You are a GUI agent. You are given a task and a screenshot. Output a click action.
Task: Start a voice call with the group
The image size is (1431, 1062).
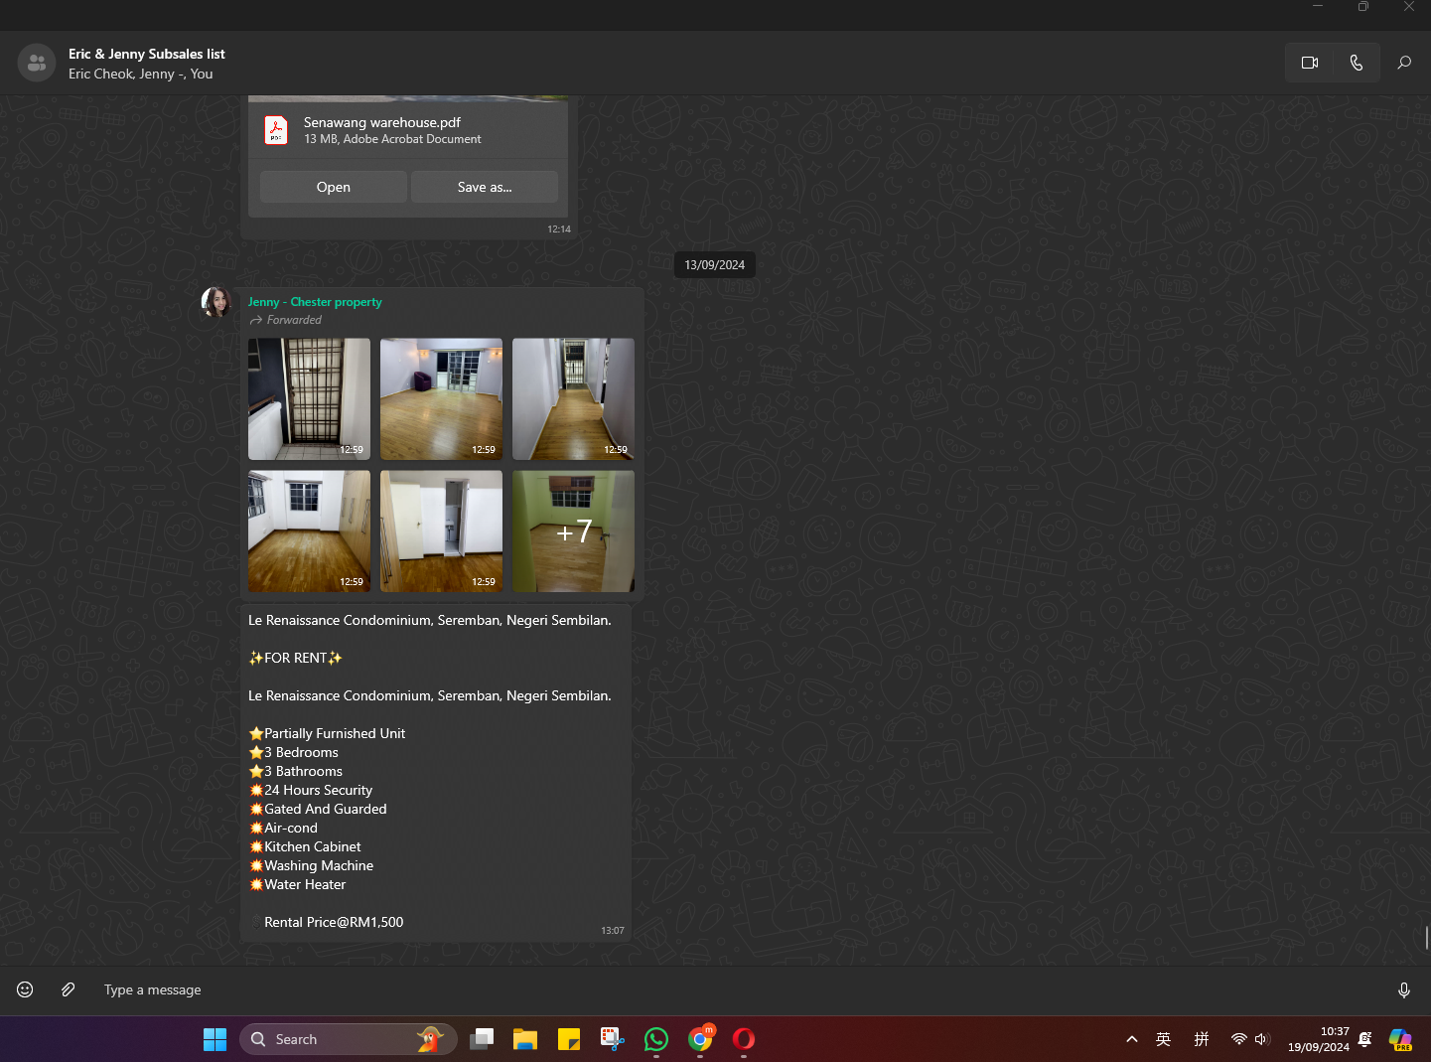[1357, 63]
